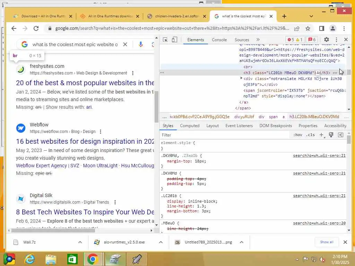The image size is (355, 266).
Task: Click the Styles filter input field
Action: coord(224,135)
